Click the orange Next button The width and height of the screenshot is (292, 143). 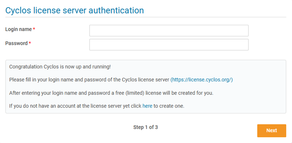(272, 131)
